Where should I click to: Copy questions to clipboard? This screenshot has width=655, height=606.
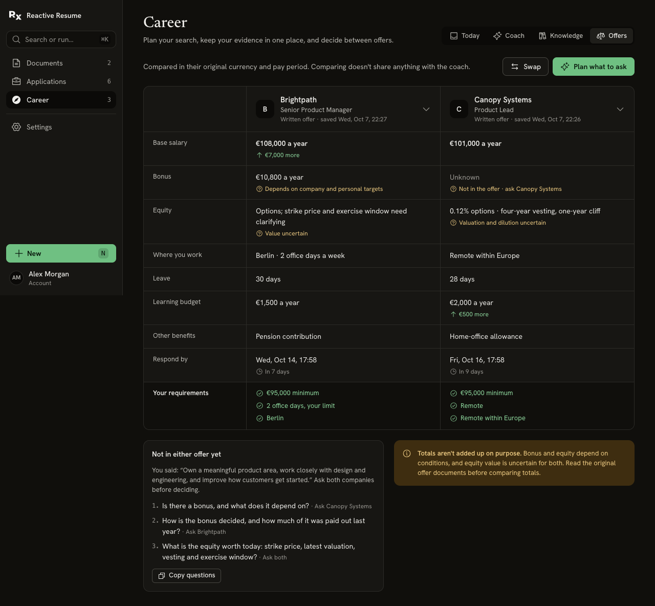tap(186, 575)
